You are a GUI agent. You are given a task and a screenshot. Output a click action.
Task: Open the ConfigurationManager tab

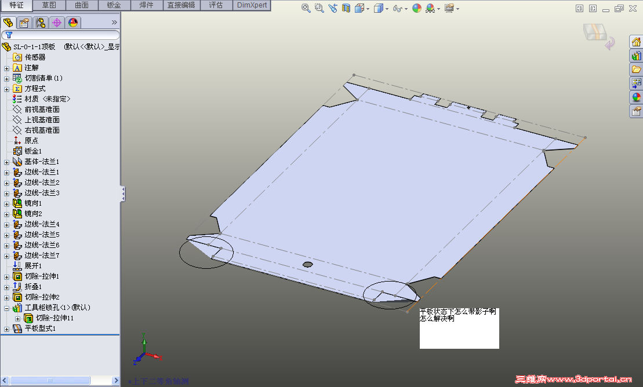[40, 23]
